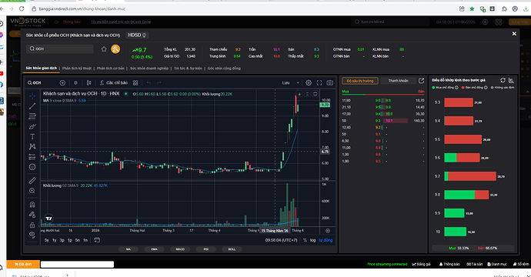This screenshot has width=531, height=277.
Task: Open candlestick chart style selector
Action: click(x=88, y=82)
